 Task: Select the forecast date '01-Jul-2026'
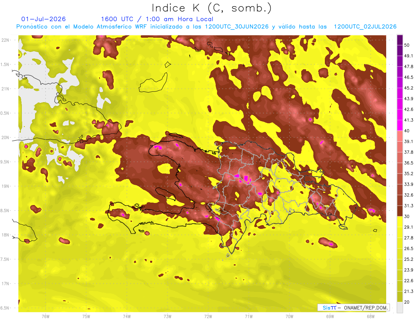click(43, 19)
